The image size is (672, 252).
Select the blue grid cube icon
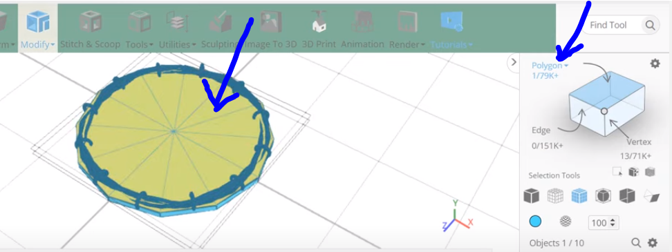[x=579, y=196]
